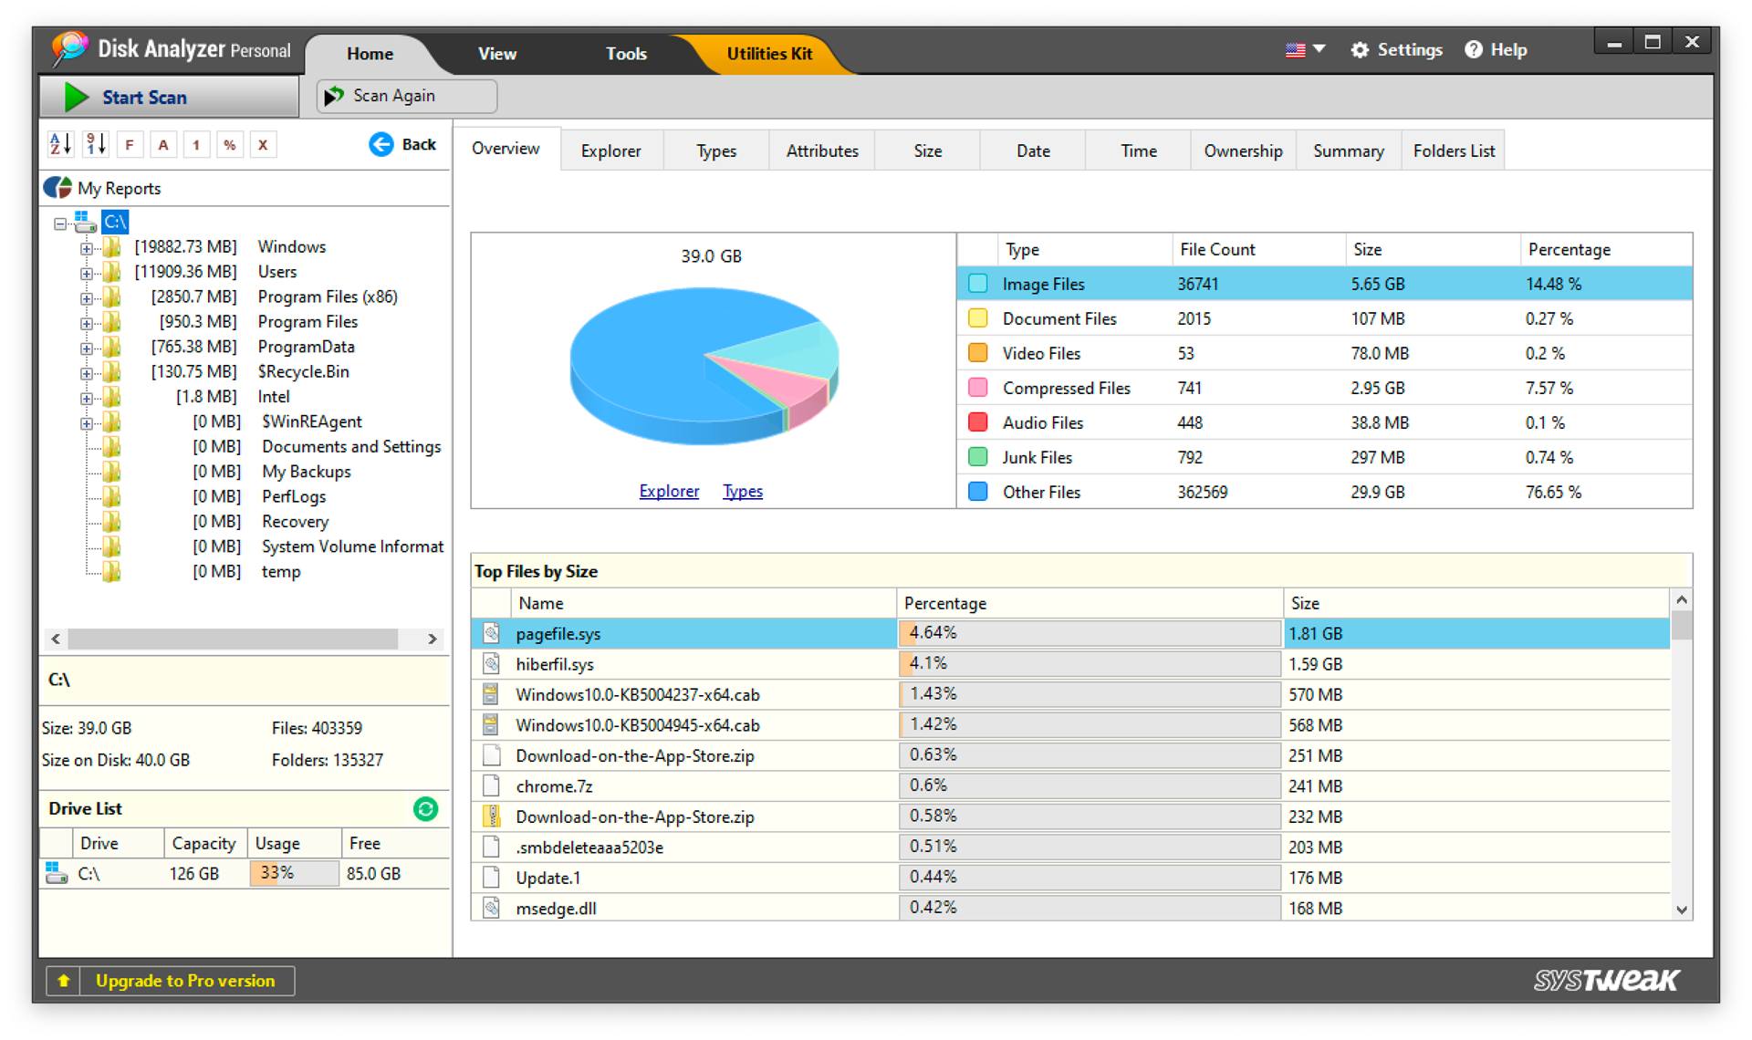Click Upgrade to Pro version button
The height and width of the screenshot is (1040, 1752).
pos(170,981)
